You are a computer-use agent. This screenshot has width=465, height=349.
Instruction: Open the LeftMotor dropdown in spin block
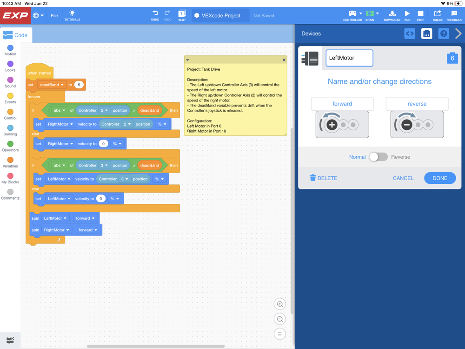click(x=55, y=218)
